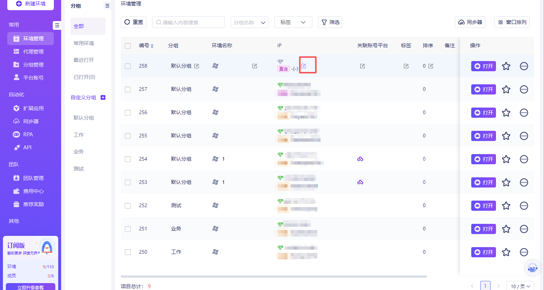Click the 筛选 filter button
Image resolution: width=544 pixels, height=290 pixels.
click(x=330, y=22)
